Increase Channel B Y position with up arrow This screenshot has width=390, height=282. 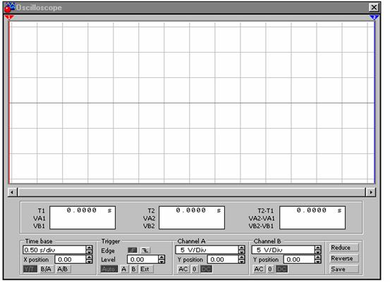[x=318, y=257]
